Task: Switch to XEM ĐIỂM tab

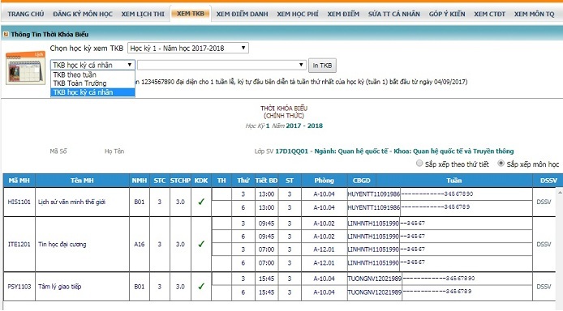Action: pos(343,14)
